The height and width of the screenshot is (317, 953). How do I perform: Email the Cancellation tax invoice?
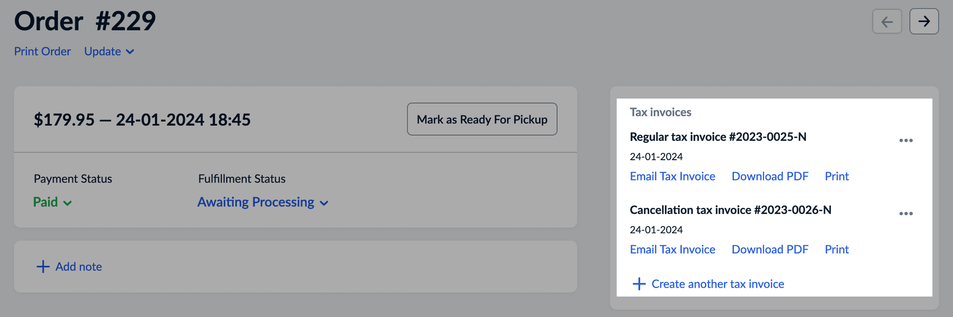coord(672,250)
